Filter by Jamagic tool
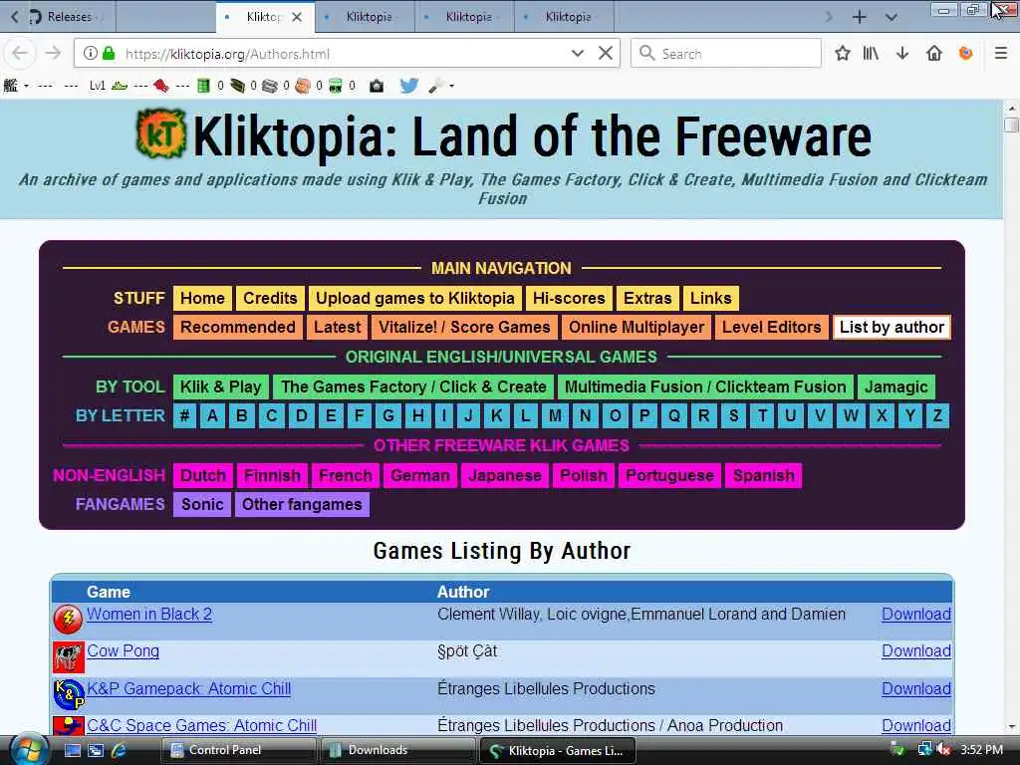Image resolution: width=1020 pixels, height=765 pixels. point(895,386)
